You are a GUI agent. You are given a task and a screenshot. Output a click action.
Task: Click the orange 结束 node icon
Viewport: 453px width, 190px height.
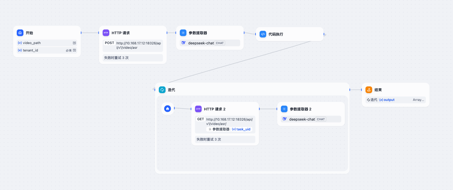[369, 90]
